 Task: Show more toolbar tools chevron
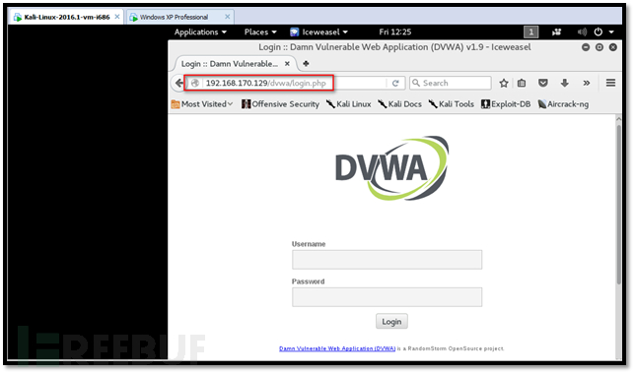586,83
